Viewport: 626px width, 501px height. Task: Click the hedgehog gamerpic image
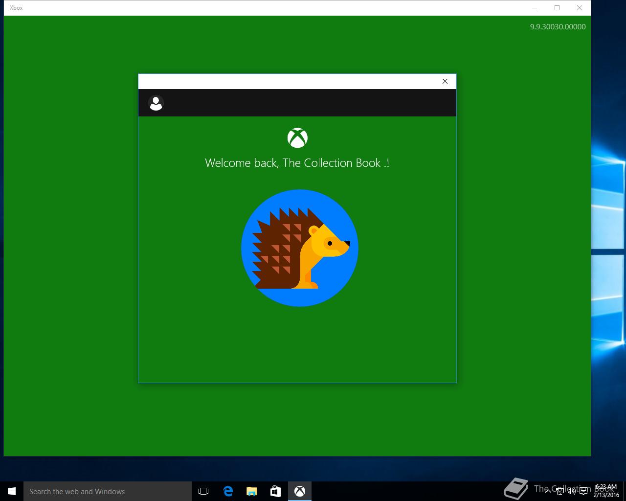[x=300, y=248]
